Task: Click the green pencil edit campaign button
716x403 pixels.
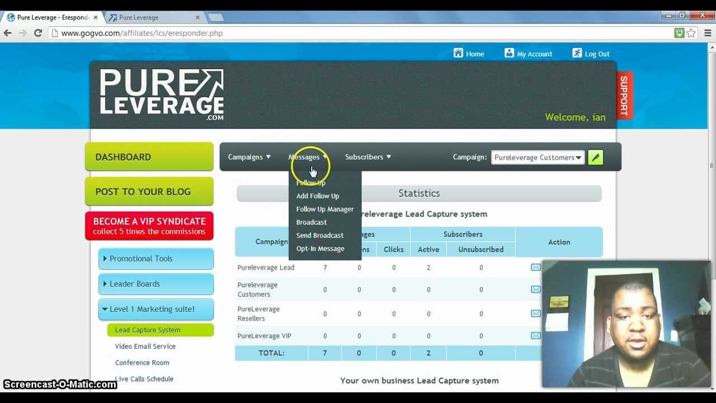Action: [x=595, y=157]
